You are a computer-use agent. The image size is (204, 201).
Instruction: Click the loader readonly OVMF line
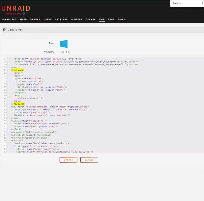tap(76, 62)
